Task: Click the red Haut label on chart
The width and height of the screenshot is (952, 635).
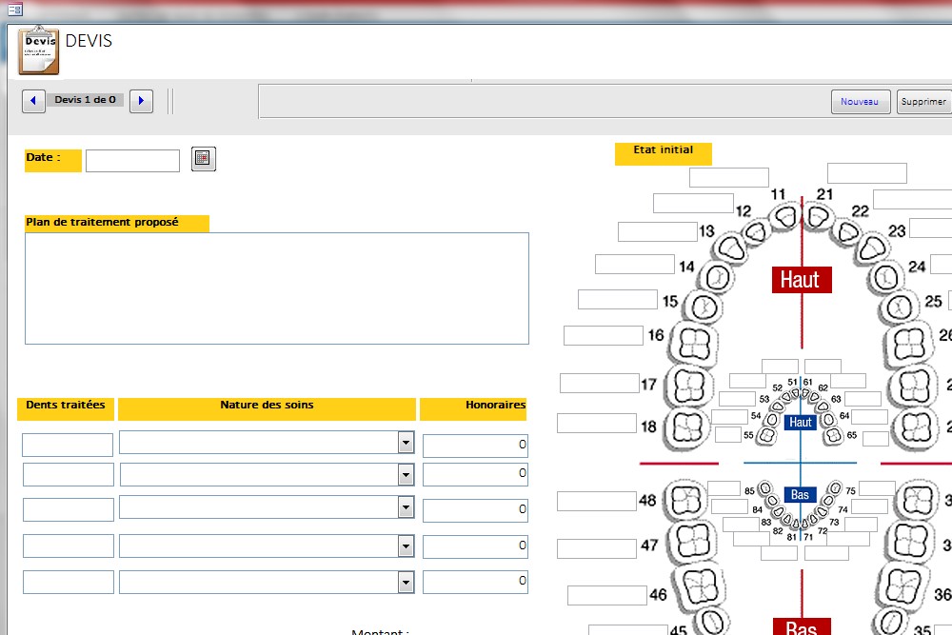Action: pyautogui.click(x=801, y=279)
